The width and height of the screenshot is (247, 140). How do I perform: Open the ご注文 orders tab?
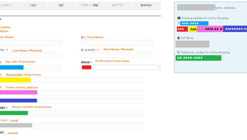32,6
